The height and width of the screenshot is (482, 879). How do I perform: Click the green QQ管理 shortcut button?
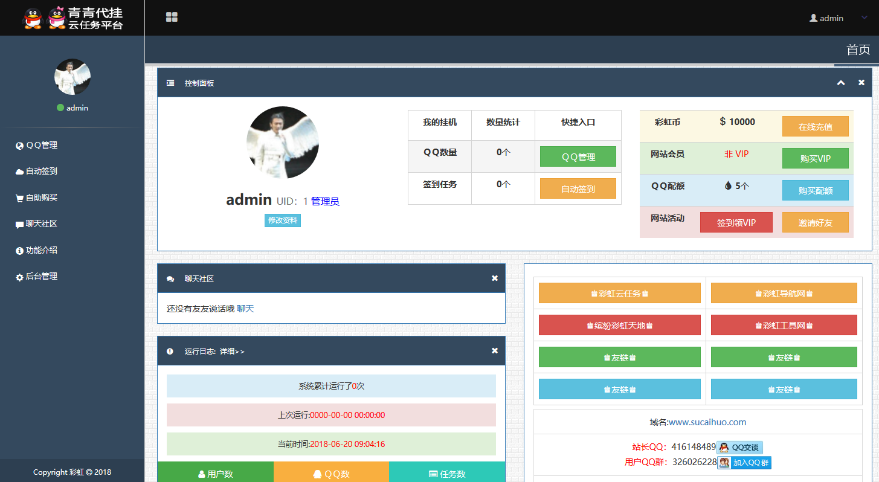coord(578,156)
